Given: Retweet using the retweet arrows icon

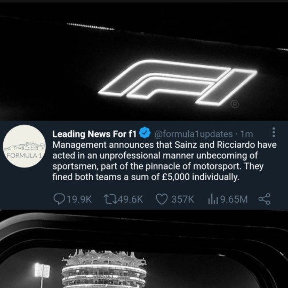Looking at the screenshot, I should click(110, 199).
